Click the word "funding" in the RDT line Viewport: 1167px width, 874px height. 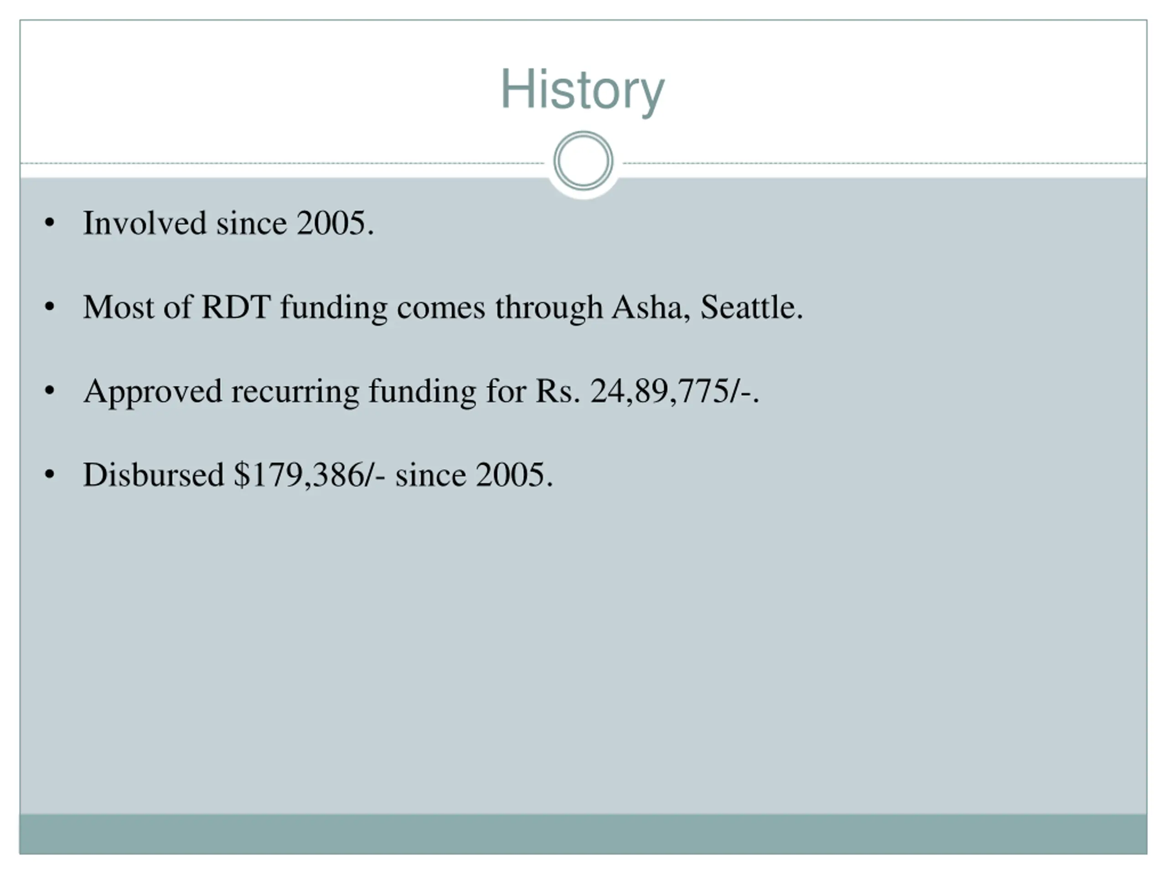[333, 308]
